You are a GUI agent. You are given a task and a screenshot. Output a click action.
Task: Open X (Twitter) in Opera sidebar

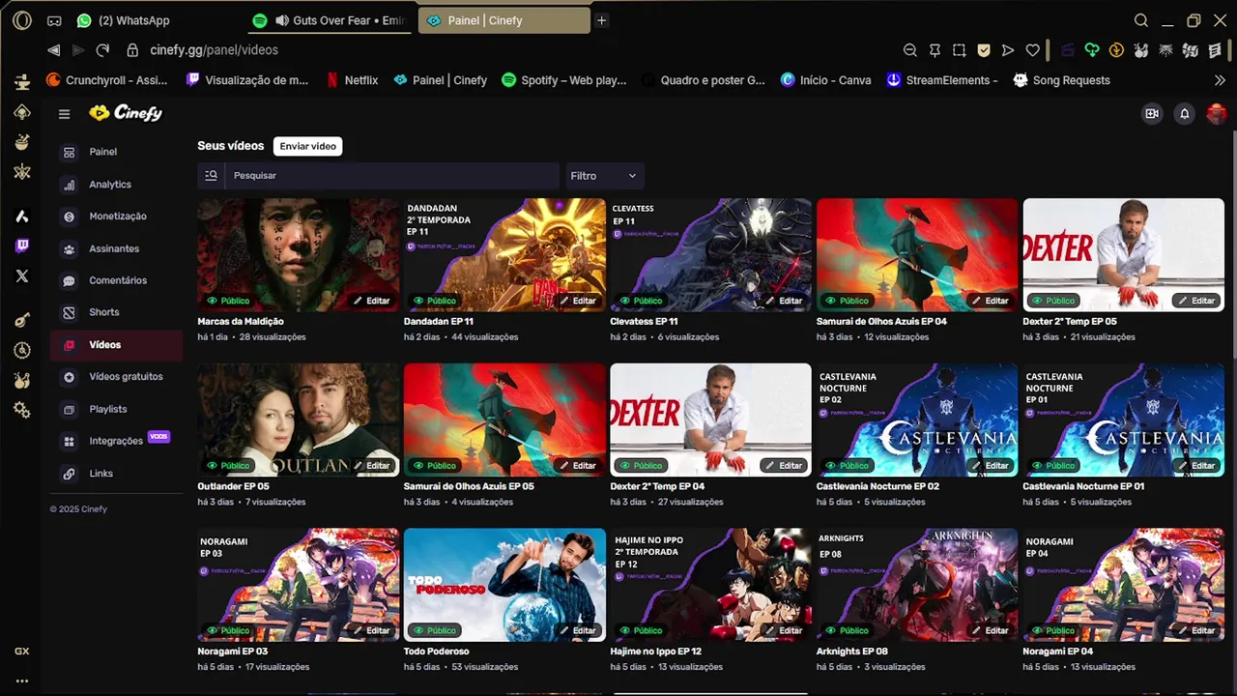[22, 276]
